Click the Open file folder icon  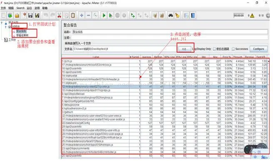pyautogui.click(x=17, y=15)
